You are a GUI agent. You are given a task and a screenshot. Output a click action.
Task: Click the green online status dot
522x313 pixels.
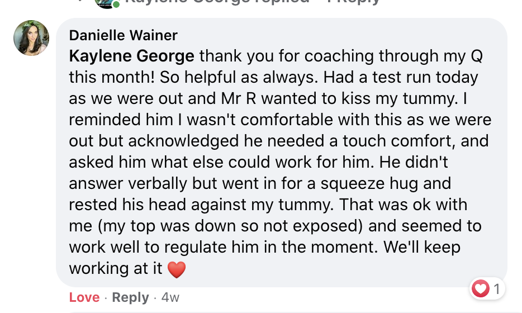(x=116, y=4)
